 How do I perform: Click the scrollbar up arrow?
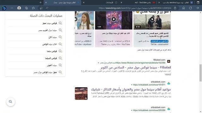200,13
